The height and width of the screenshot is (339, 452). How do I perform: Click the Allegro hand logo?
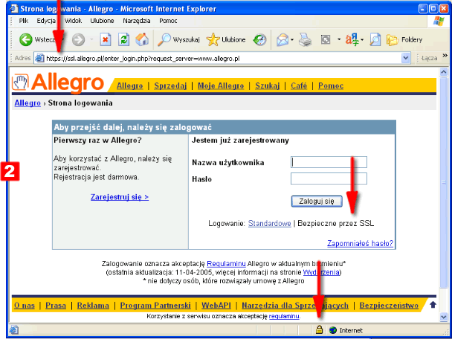click(x=20, y=83)
